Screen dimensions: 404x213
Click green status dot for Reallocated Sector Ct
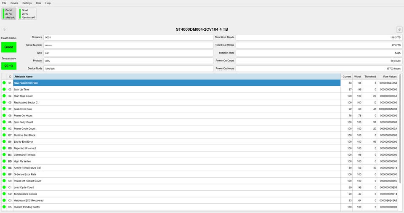[4, 102]
